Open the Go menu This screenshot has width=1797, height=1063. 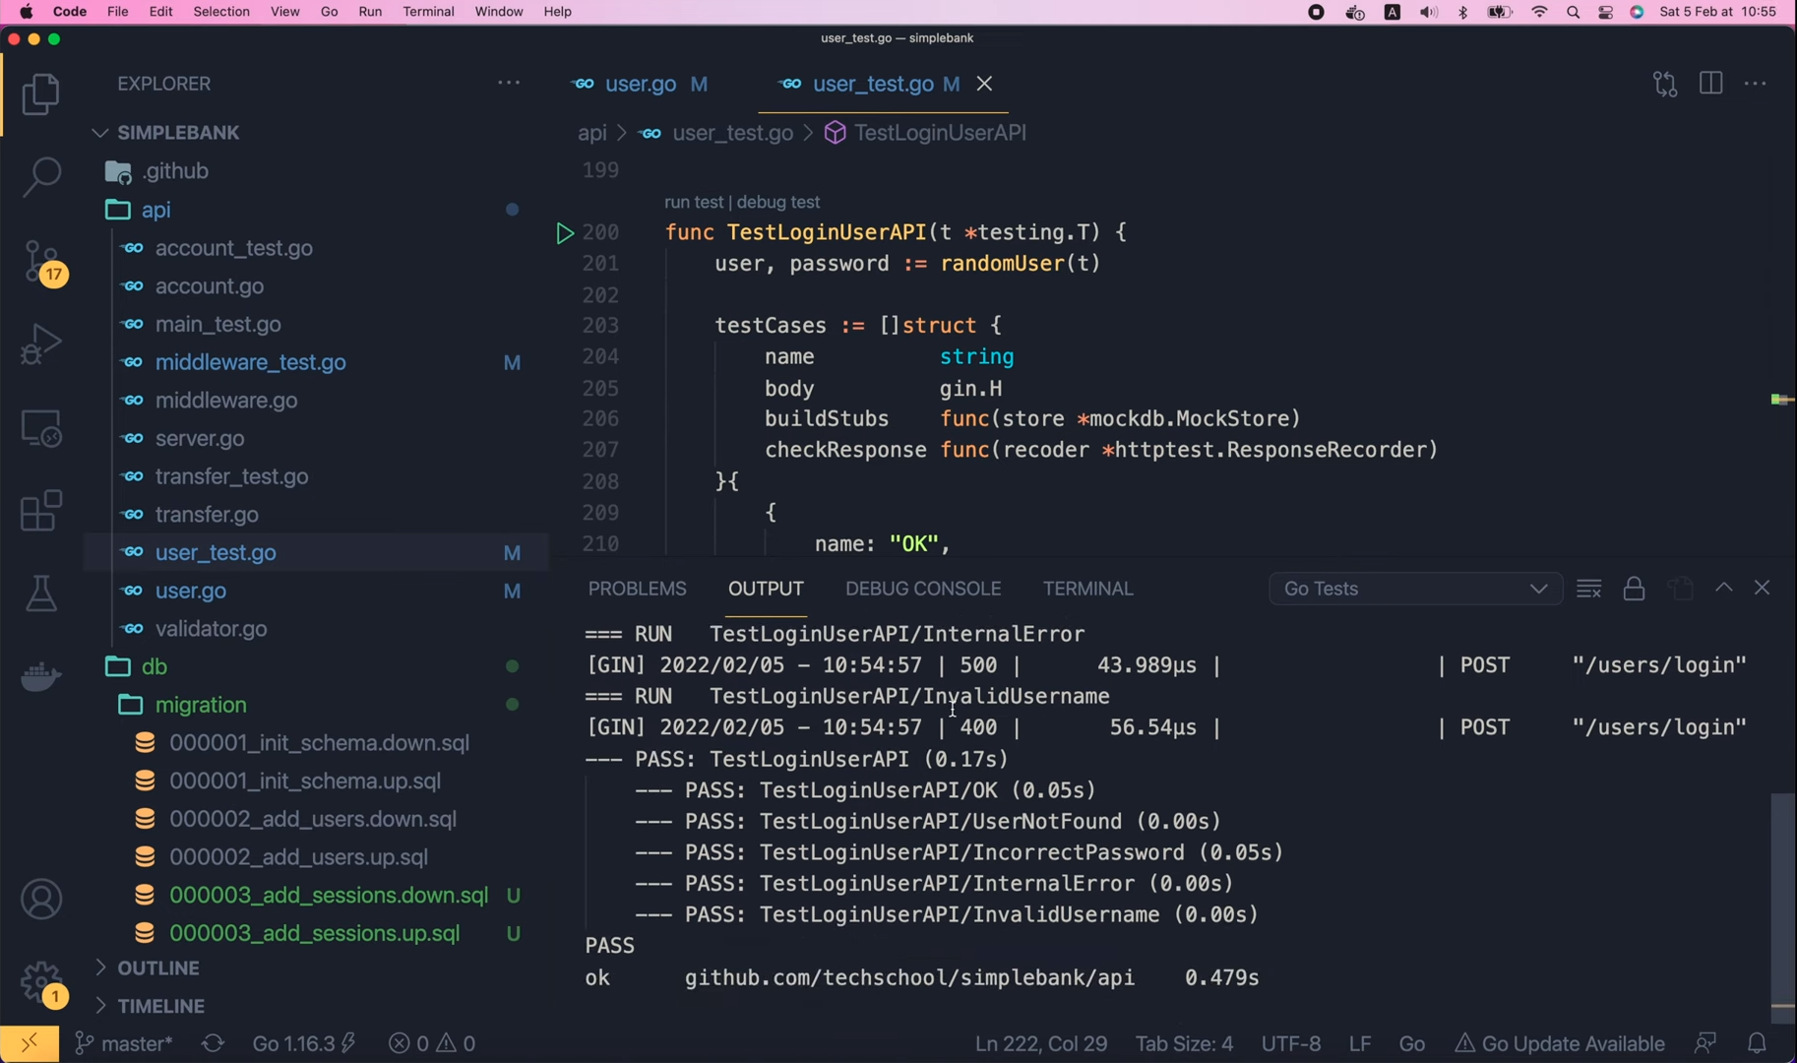[330, 12]
